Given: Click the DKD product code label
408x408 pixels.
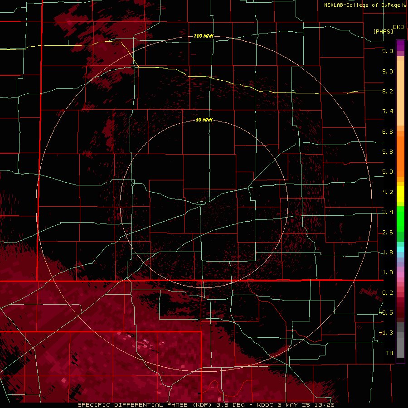Looking at the screenshot, I should (398, 27).
